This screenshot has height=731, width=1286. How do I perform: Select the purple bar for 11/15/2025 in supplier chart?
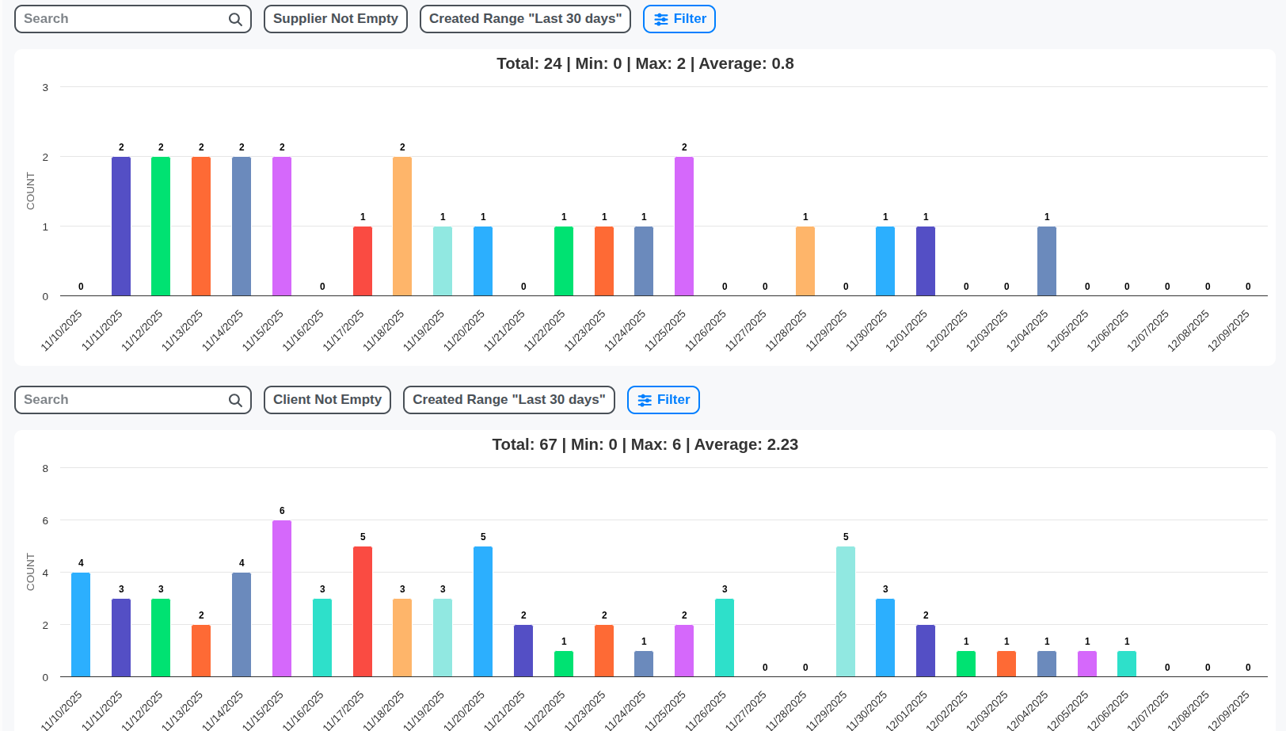pos(281,226)
